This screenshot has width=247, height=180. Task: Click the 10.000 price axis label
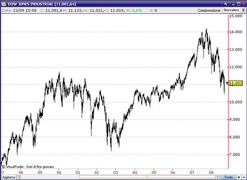click(236, 102)
